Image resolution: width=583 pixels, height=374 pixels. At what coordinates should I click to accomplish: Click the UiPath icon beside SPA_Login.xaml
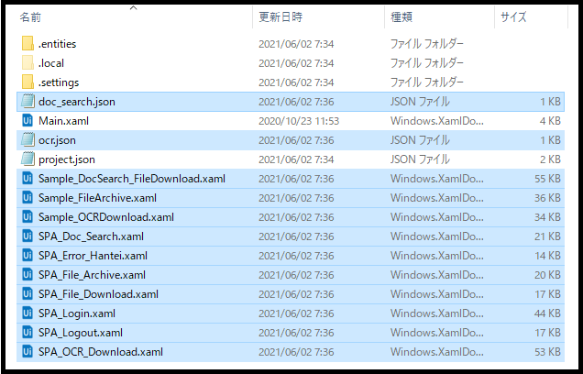[x=27, y=313]
